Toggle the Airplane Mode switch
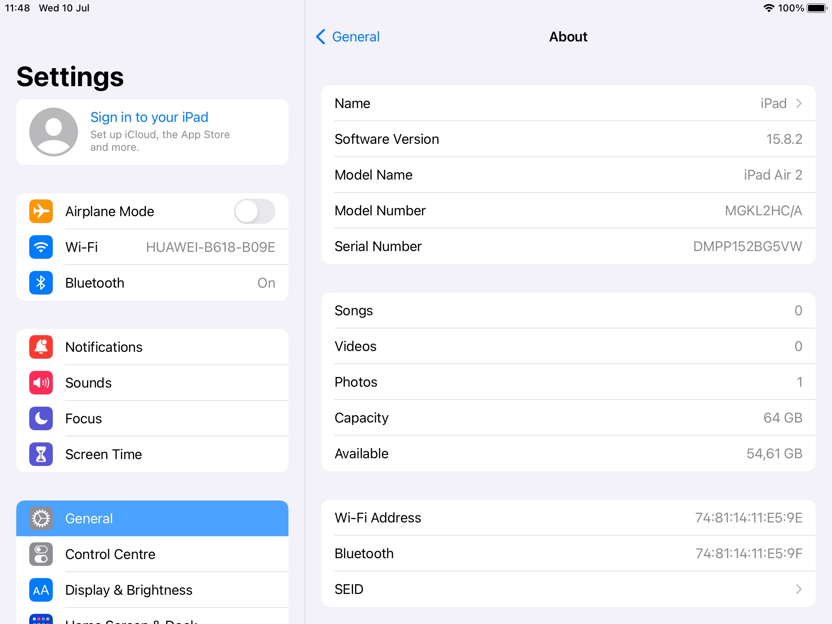 (x=255, y=211)
